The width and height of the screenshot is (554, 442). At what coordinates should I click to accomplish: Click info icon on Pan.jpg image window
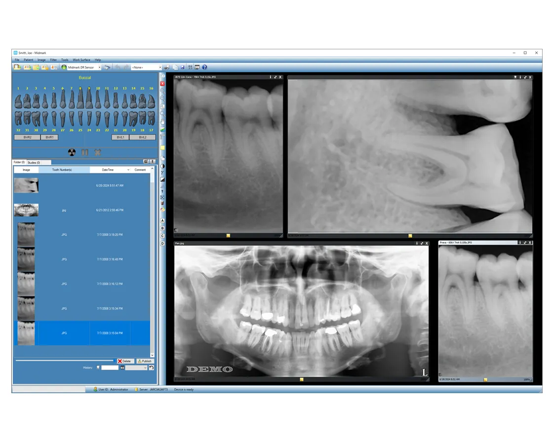click(x=417, y=243)
